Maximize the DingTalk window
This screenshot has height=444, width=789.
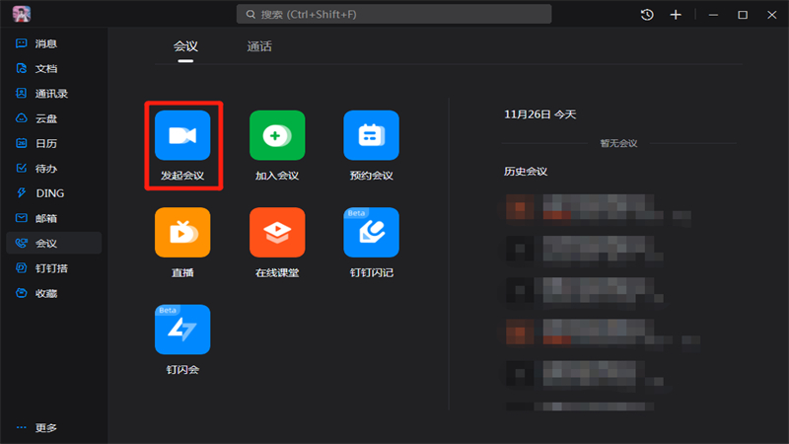743,15
